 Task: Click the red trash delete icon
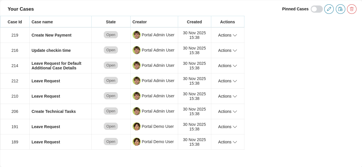[x=352, y=9]
